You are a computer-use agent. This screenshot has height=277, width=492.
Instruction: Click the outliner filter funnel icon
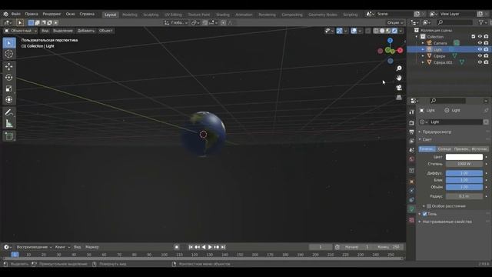[481, 22]
